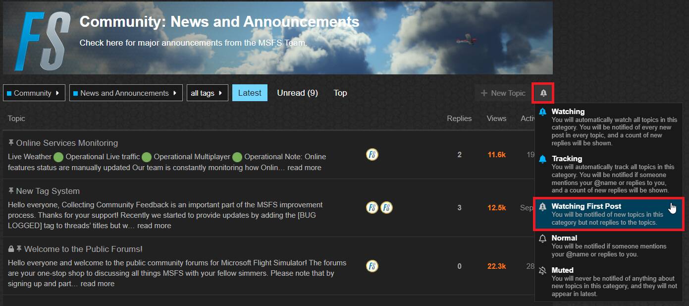This screenshot has width=689, height=306.
Task: Open the poster avatar on Welcome to the Public Forums row
Action: pos(372,266)
